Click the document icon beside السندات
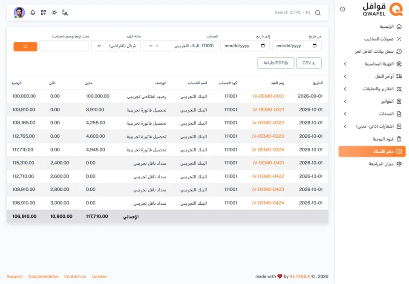Screen dimensions: 409x284 399,114
